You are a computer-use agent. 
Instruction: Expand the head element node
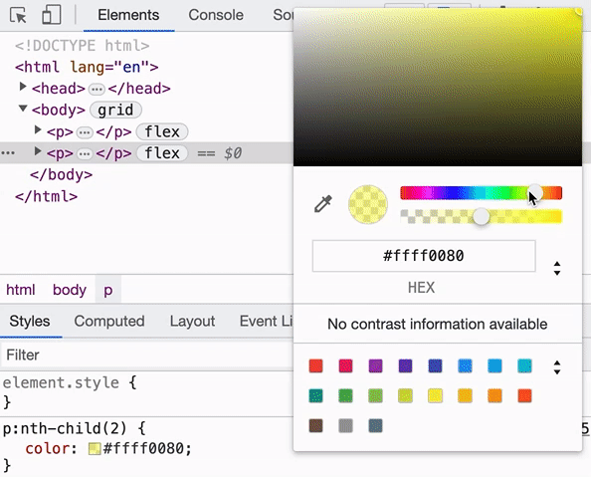pos(23,88)
